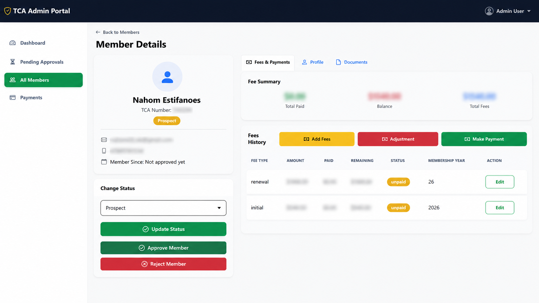The height and width of the screenshot is (303, 539).
Task: Click the Prospect status badge
Action: [x=167, y=121]
